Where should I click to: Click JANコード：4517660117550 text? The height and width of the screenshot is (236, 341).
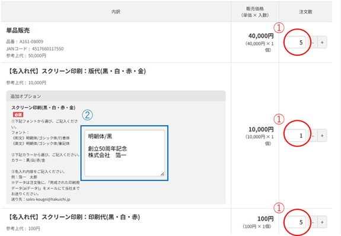35,49
